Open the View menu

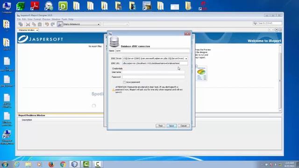click(x=30, y=19)
